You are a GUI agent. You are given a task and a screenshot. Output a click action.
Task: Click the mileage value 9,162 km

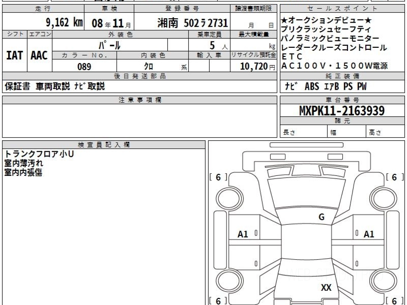click(x=64, y=23)
